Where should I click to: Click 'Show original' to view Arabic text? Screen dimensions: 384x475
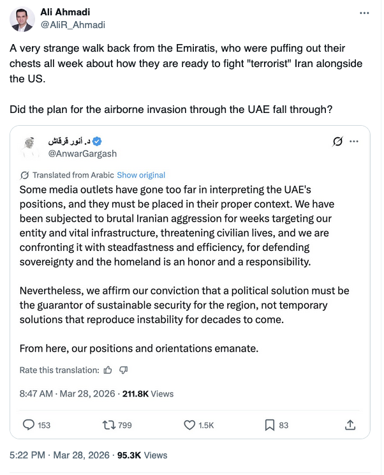[141, 175]
